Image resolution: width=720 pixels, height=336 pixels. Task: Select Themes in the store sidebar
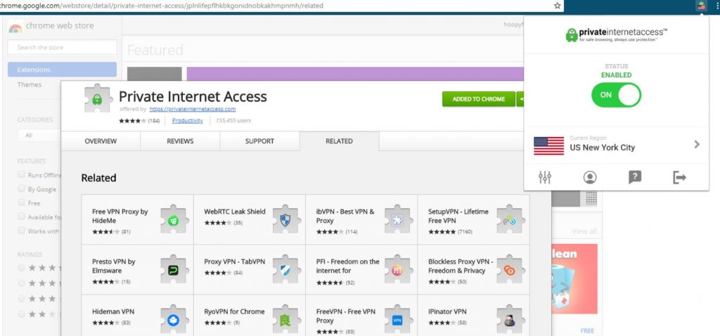(30, 85)
